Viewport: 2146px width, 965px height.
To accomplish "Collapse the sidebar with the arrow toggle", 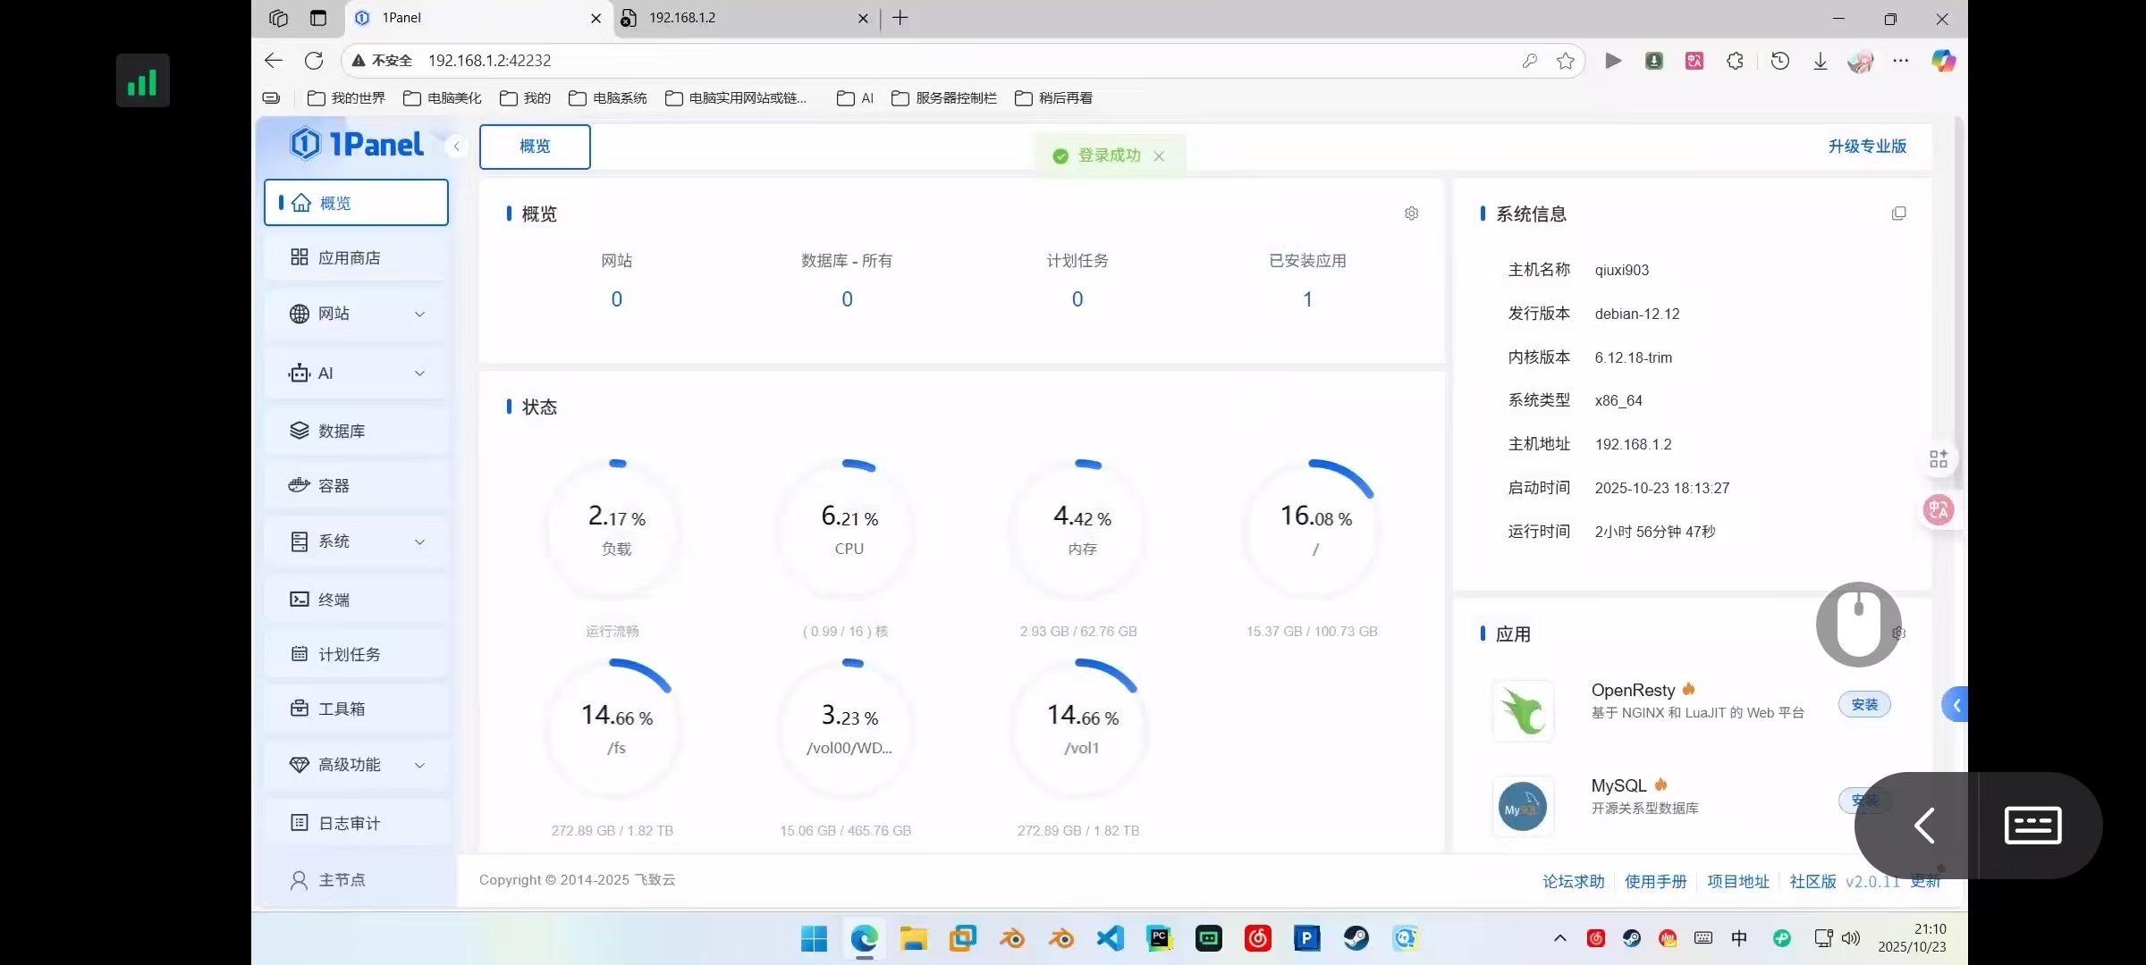I will 456,147.
